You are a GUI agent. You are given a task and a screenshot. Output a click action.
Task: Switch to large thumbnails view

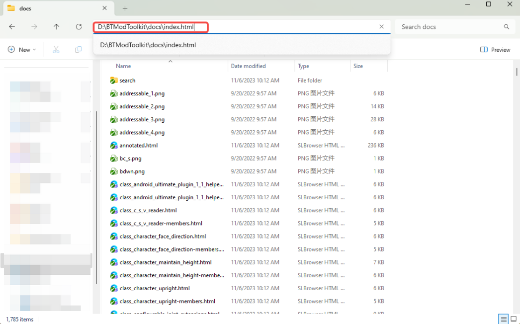click(x=514, y=319)
